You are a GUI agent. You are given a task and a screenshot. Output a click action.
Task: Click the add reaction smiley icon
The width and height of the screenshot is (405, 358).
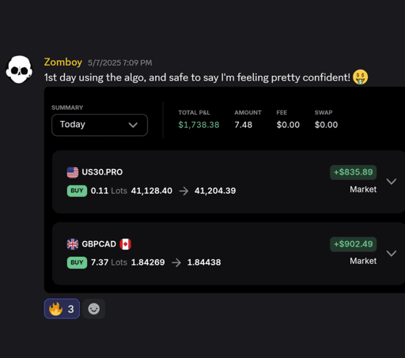click(x=93, y=309)
